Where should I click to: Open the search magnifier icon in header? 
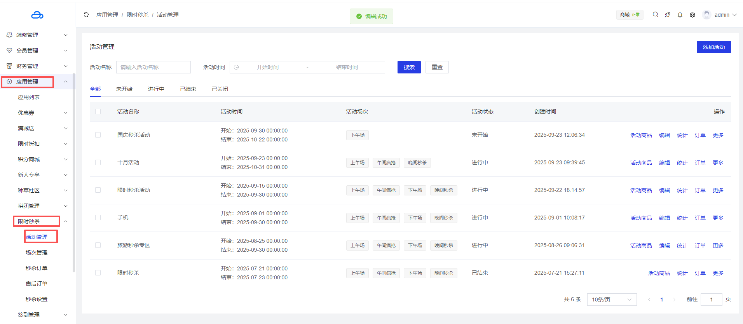(655, 15)
